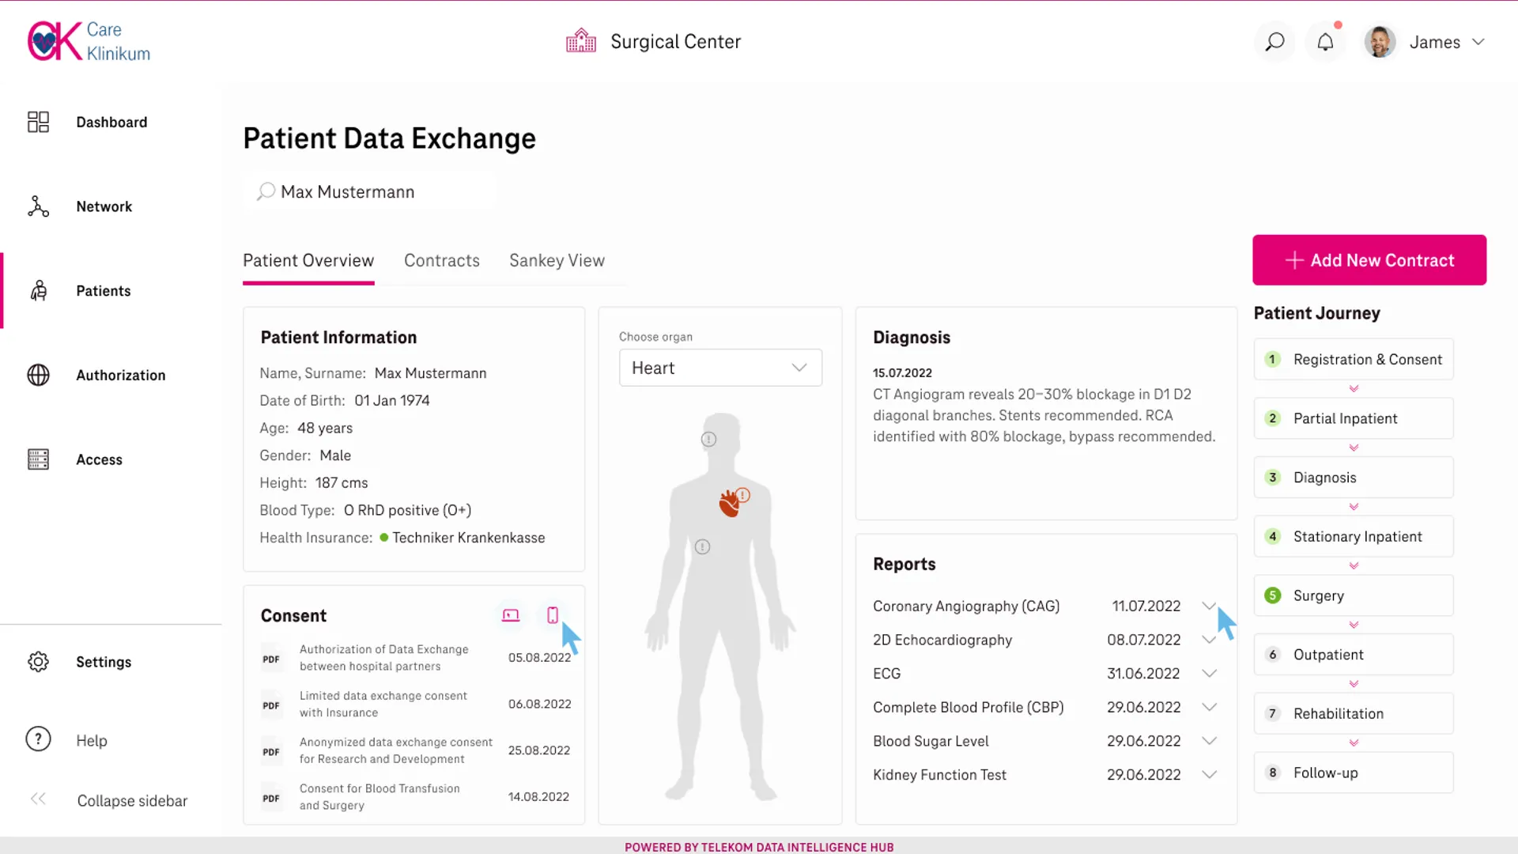Switch to the Contracts tab
Viewport: 1518px width, 854px height.
441,261
